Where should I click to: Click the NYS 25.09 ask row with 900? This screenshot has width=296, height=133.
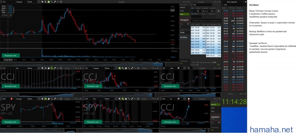[213, 28]
